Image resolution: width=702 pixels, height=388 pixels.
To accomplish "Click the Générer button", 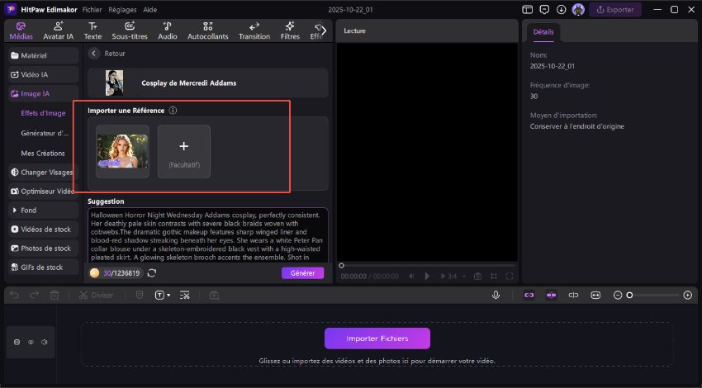I will coord(302,273).
